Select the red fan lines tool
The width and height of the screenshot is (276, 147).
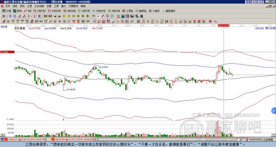99,21
